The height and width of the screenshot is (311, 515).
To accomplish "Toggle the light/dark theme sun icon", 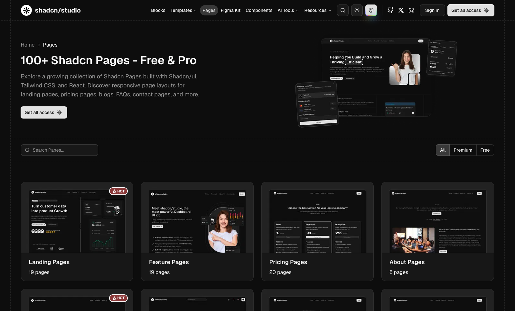I will coord(357,10).
